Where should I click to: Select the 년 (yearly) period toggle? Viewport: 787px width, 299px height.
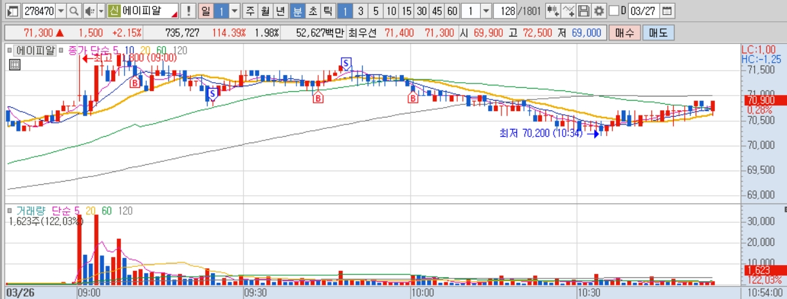point(280,11)
